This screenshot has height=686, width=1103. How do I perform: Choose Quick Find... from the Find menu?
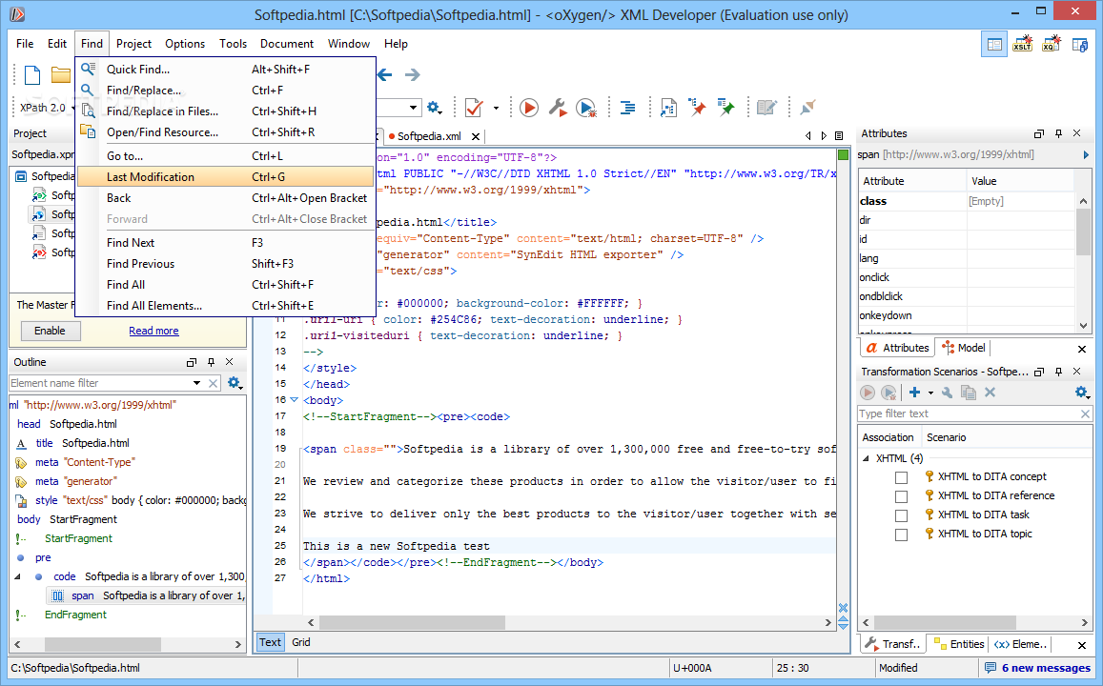pyautogui.click(x=225, y=69)
